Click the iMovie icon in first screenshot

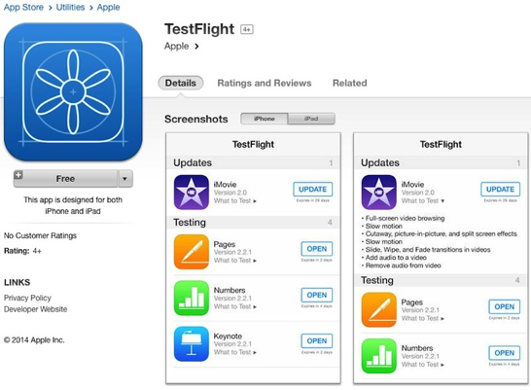coord(192,193)
